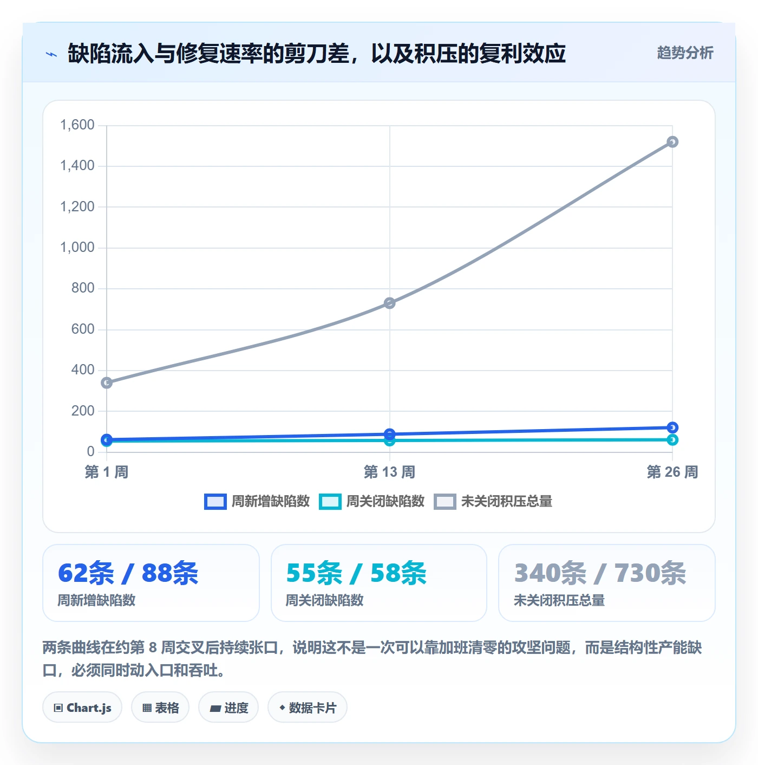Click the 400 y-axis value
Viewport: 758px width, 765px height.
(83, 370)
